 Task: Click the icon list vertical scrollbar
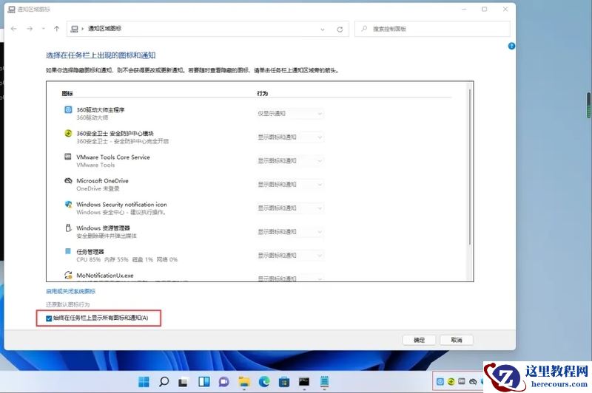tap(470, 168)
